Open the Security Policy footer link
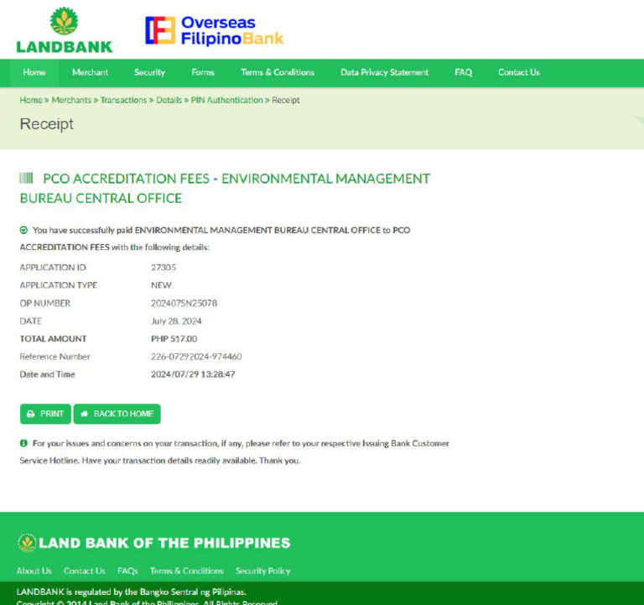Image resolution: width=644 pixels, height=605 pixels. (x=262, y=571)
